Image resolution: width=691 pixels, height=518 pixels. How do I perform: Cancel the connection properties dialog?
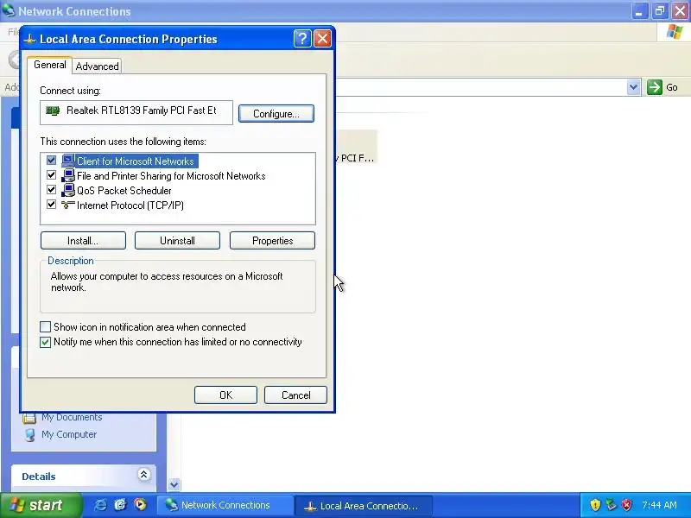coord(295,395)
